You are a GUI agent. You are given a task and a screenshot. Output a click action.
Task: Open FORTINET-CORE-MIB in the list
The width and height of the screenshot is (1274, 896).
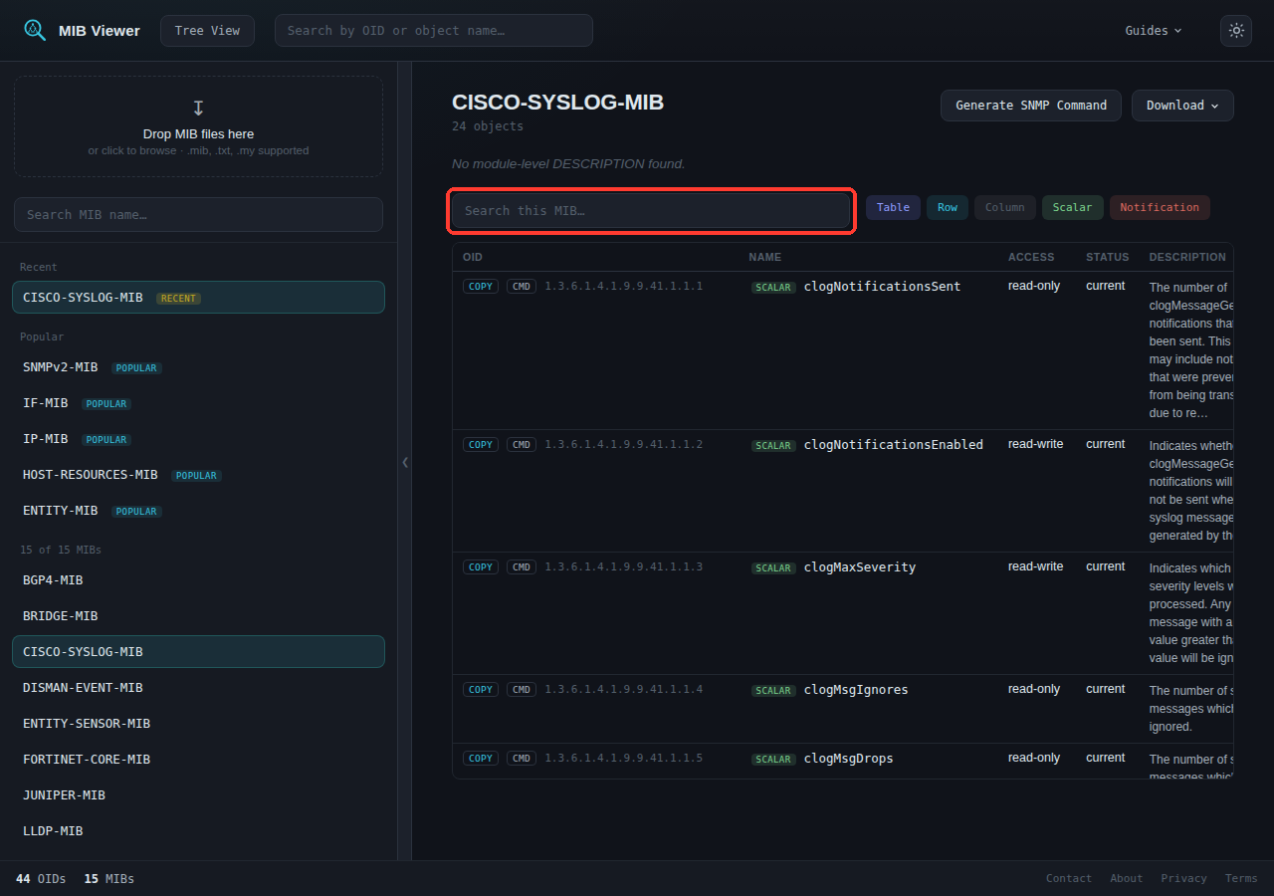coord(198,760)
